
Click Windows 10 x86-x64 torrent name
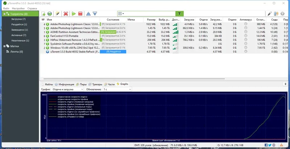click(x=75, y=48)
